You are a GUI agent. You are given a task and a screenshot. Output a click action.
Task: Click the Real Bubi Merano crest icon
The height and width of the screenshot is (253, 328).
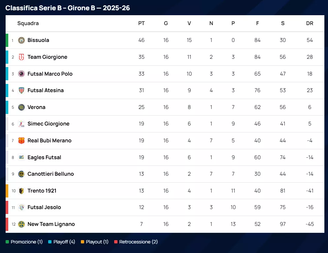(x=21, y=140)
